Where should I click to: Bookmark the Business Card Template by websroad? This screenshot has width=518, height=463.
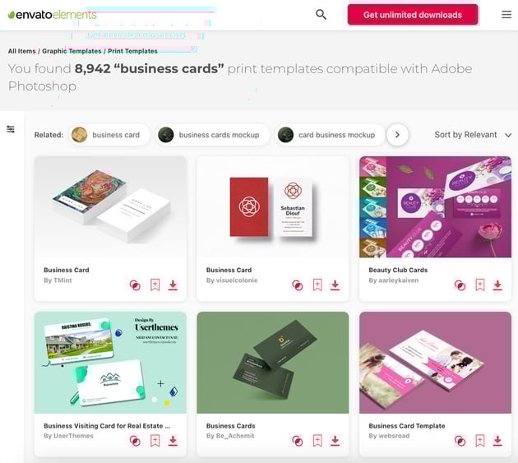(x=480, y=441)
